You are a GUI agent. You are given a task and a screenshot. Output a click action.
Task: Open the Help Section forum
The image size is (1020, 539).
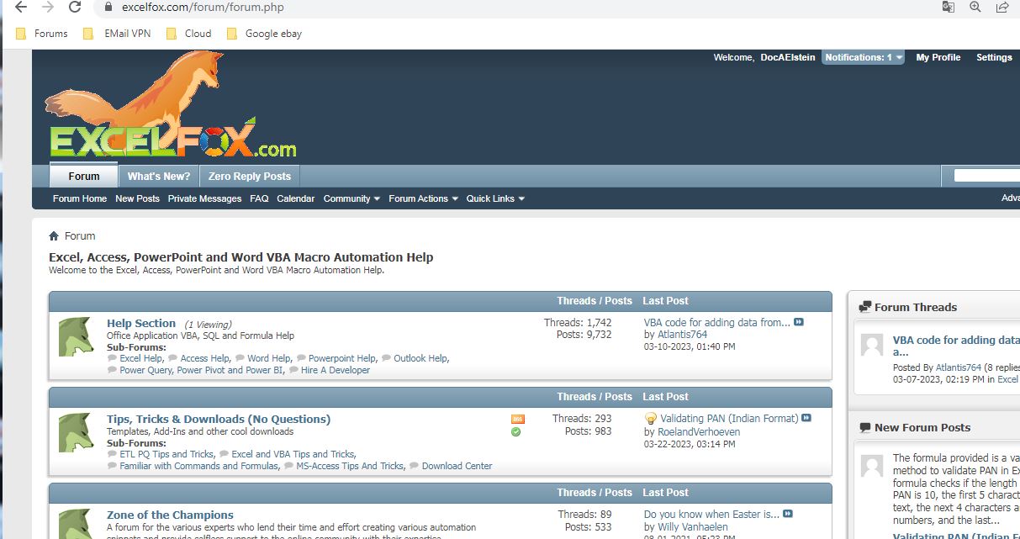[141, 323]
